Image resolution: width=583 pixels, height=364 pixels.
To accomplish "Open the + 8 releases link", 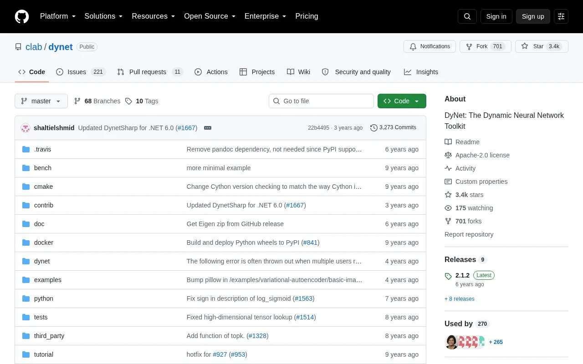I will tap(460, 299).
